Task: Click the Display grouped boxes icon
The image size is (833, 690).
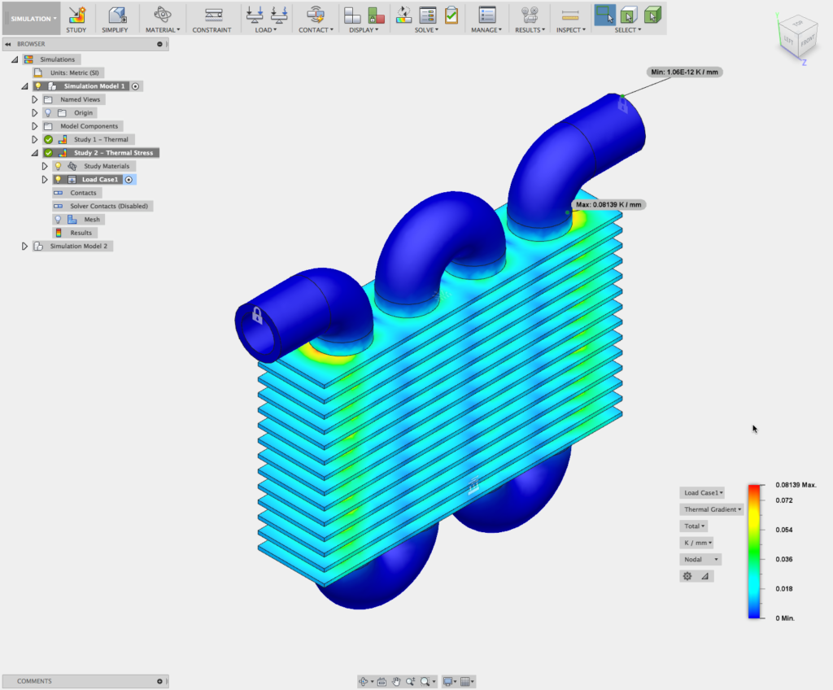Action: [x=352, y=15]
